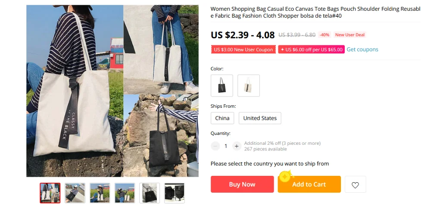View fifth thumbnail of black bag close-up
The width and height of the screenshot is (431, 206).
click(150, 193)
